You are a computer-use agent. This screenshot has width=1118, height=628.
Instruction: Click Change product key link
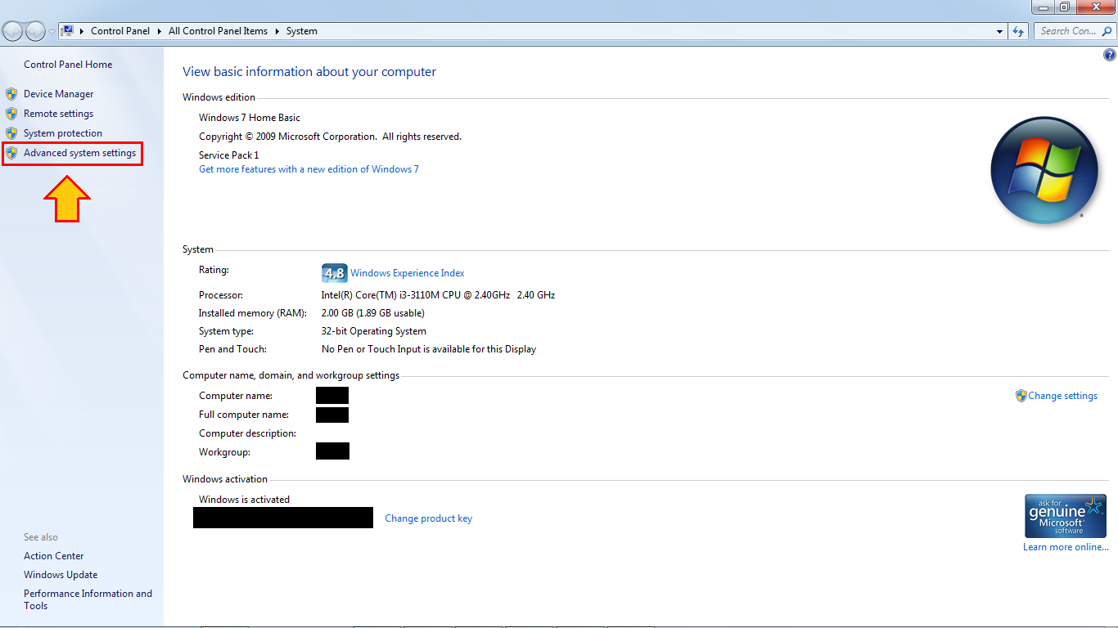428,518
